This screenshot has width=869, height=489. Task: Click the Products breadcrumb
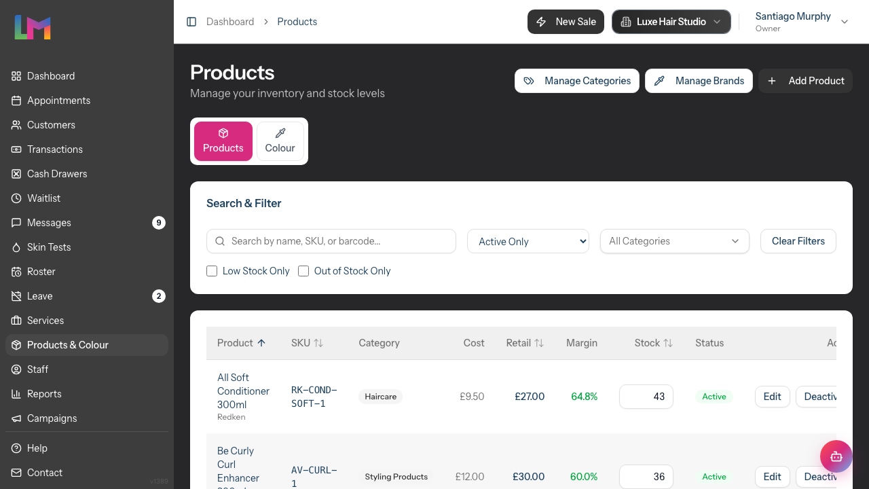pyautogui.click(x=297, y=22)
